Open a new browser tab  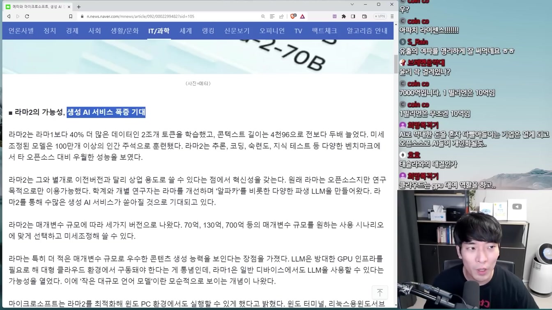click(x=78, y=7)
